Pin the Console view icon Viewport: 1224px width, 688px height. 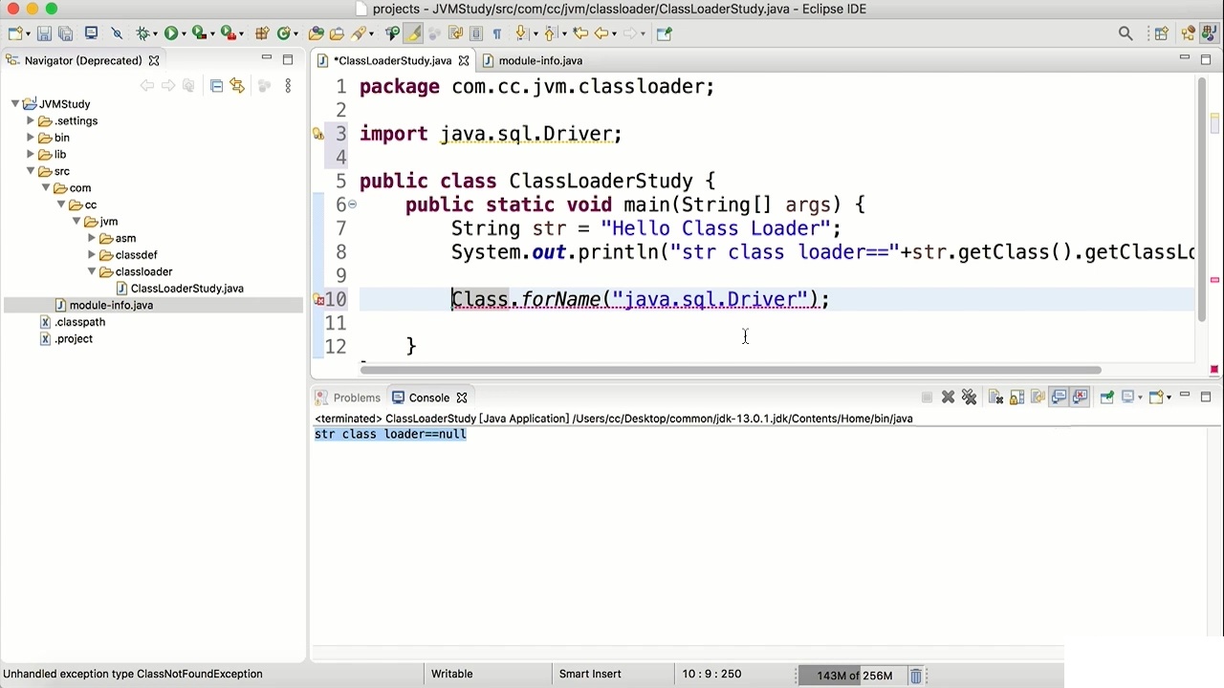click(x=1106, y=398)
